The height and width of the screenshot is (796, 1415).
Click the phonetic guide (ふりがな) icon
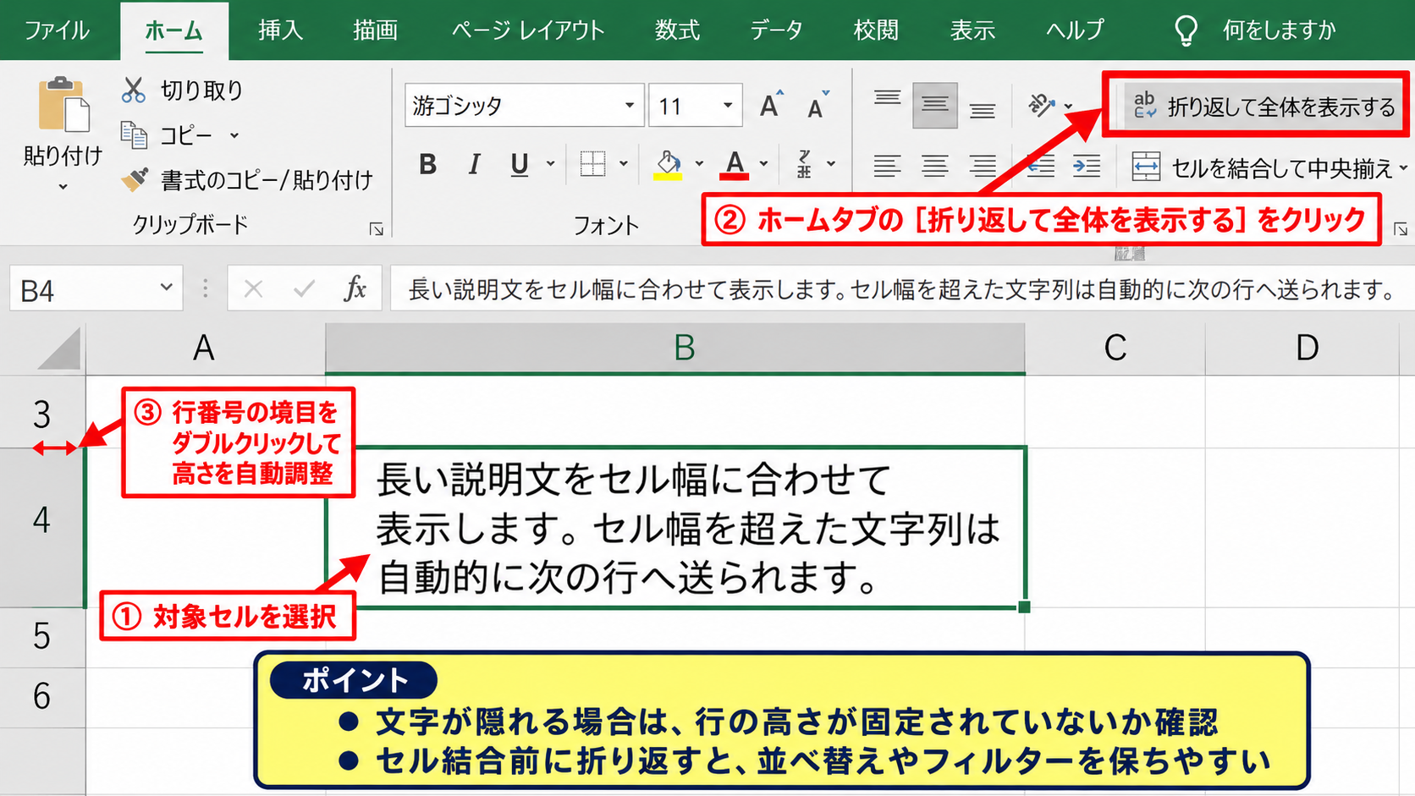tap(804, 164)
